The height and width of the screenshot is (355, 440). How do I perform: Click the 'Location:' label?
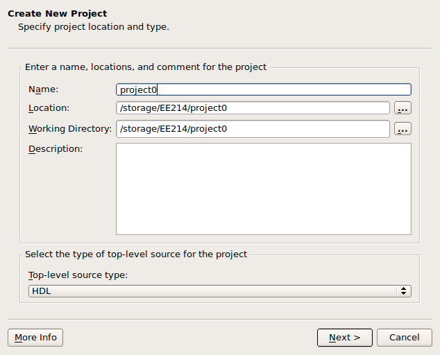tap(49, 108)
